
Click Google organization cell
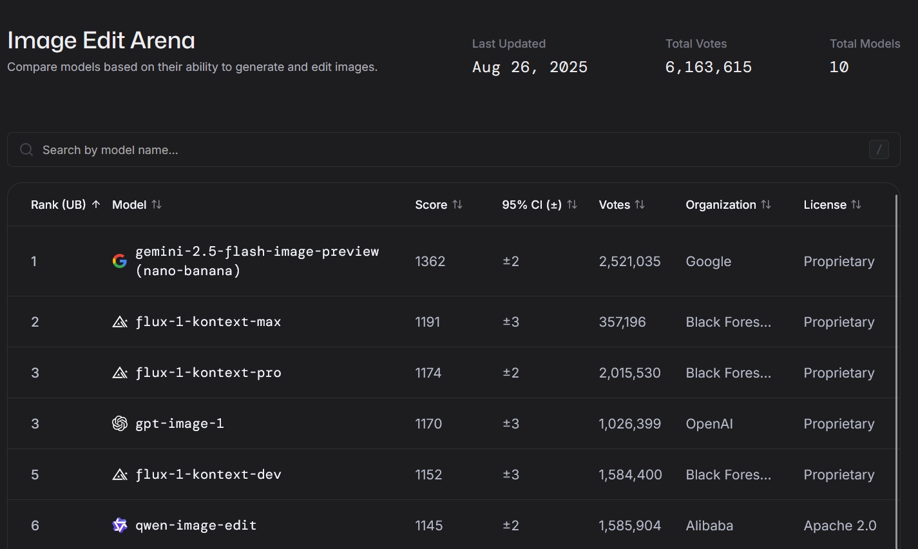tap(709, 261)
